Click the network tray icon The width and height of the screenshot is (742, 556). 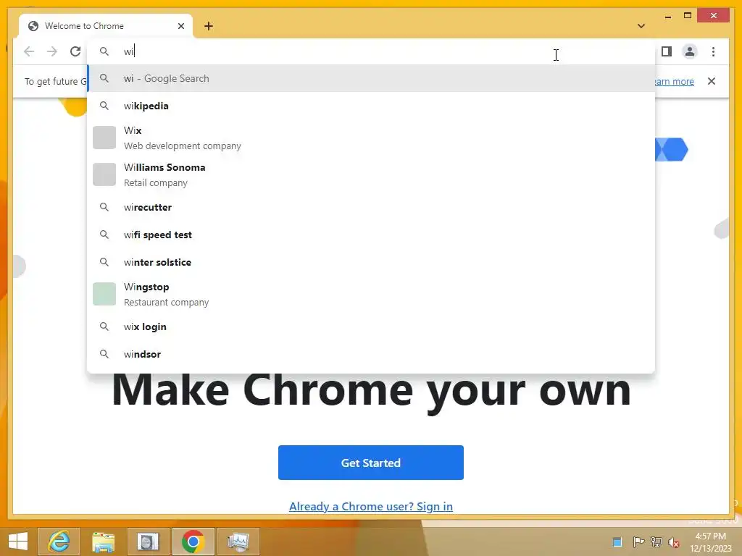[x=656, y=542]
